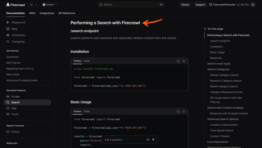The height and width of the screenshot is (148, 262).
Task: Copy the Installation code snippet
Action: pyautogui.click(x=178, y=61)
